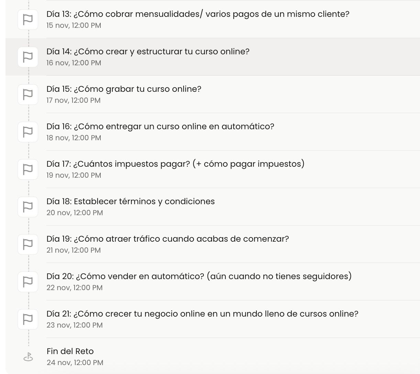420x374 pixels.
Task: Click the finish marker icon for Fin del Reto
Action: (x=28, y=357)
